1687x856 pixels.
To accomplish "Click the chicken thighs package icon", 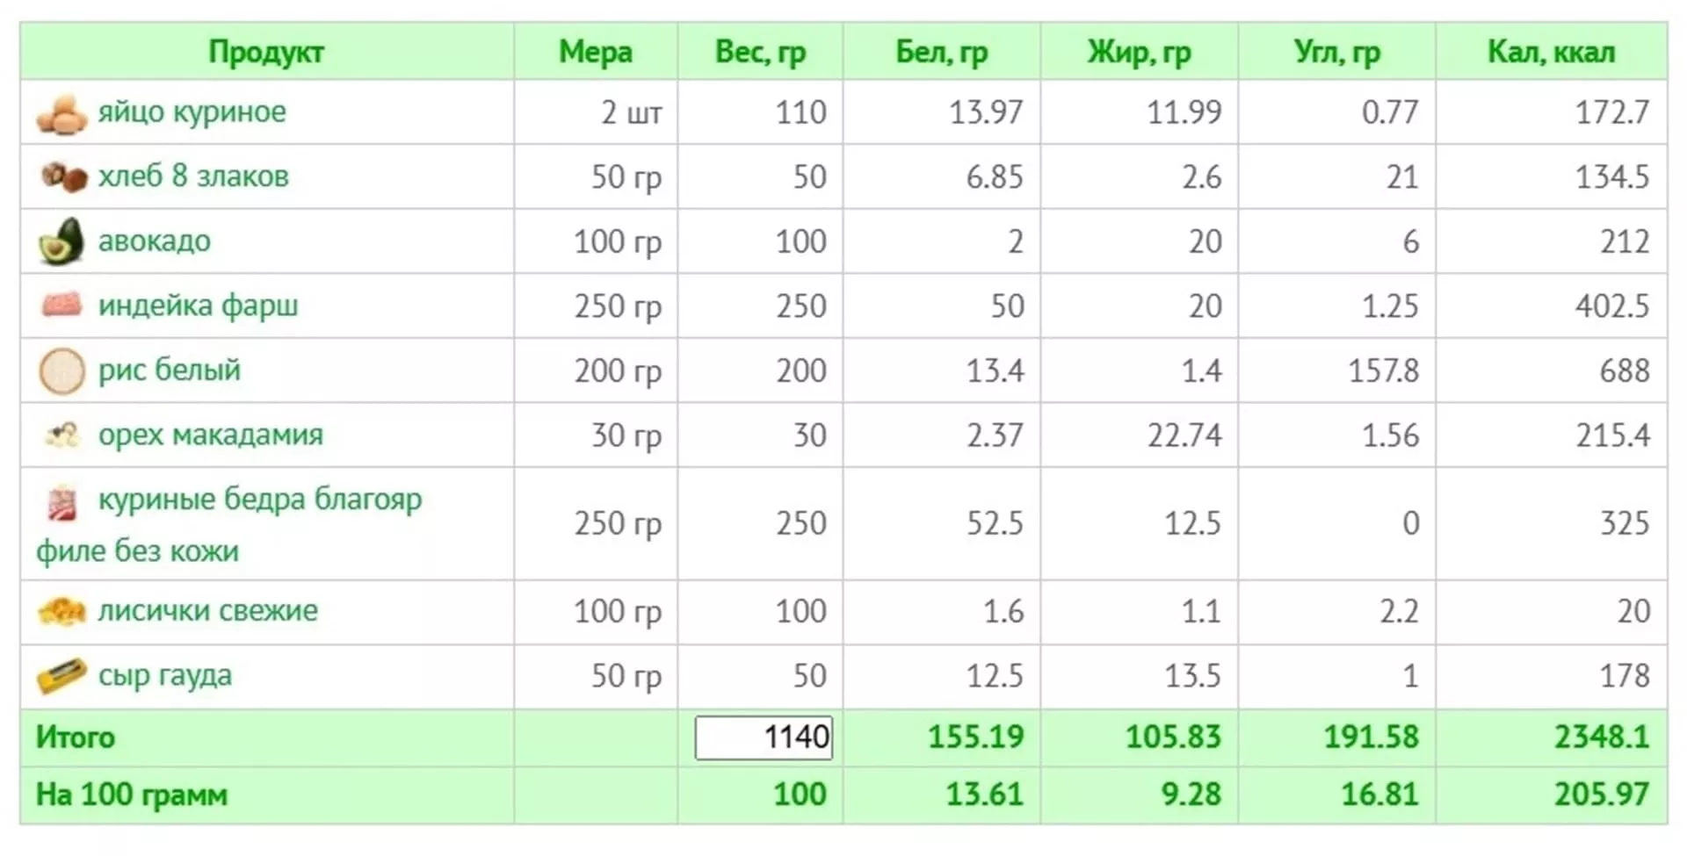I will coord(62,503).
